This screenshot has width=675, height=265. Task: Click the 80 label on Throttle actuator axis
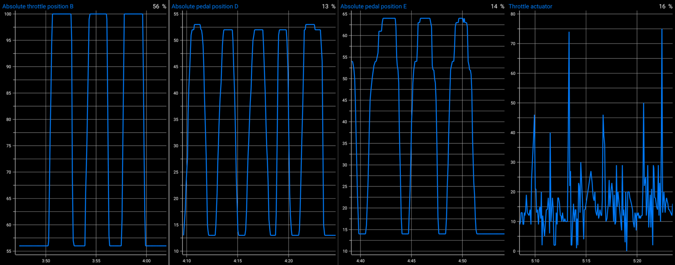point(513,14)
